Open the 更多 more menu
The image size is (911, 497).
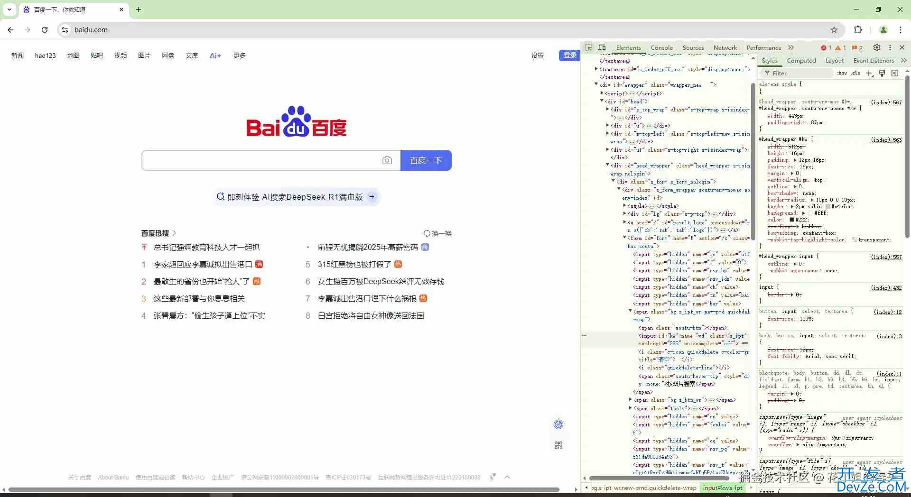pos(239,55)
